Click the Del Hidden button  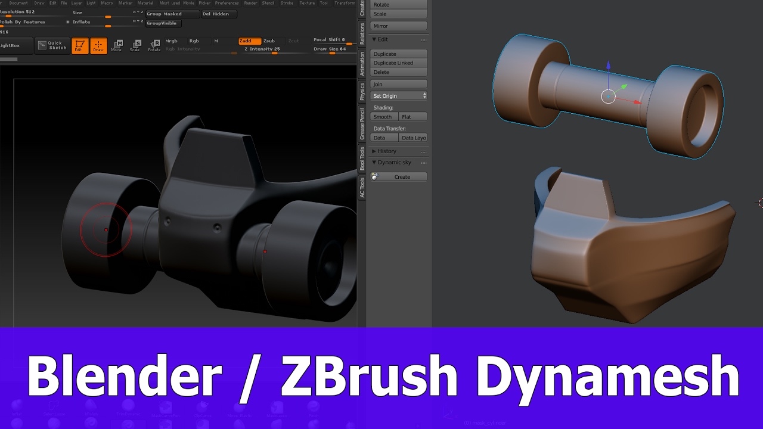point(219,14)
